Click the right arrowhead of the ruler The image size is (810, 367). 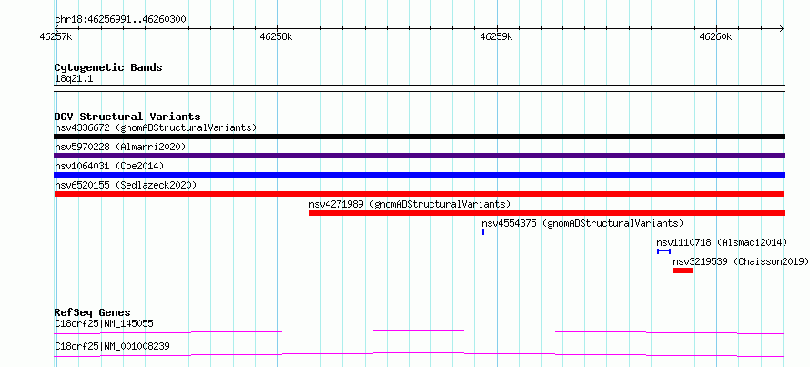pyautogui.click(x=782, y=28)
